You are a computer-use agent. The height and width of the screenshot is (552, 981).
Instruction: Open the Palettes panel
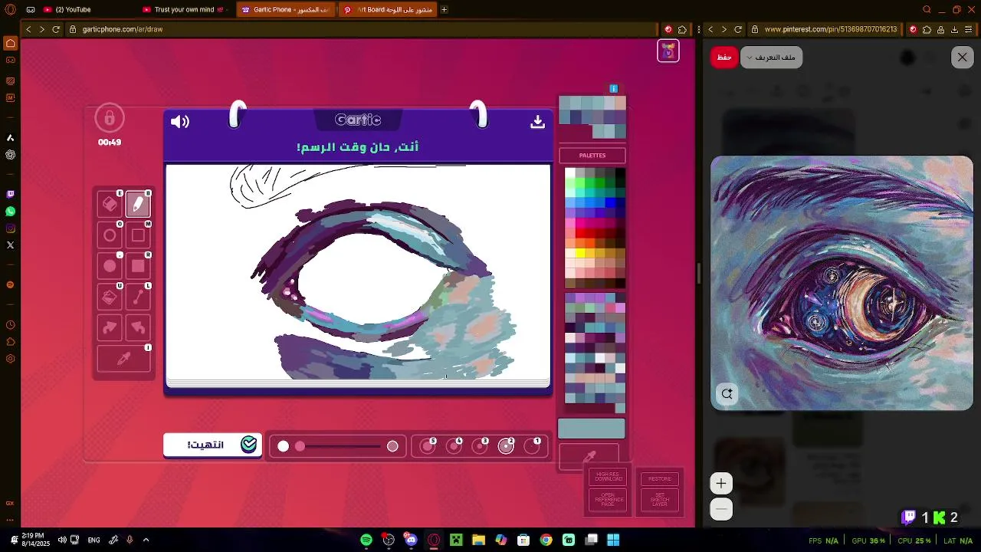click(592, 156)
